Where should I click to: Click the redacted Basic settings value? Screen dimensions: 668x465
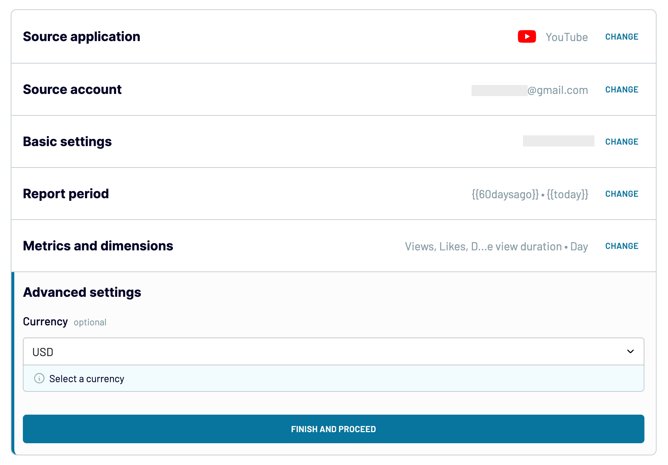pos(558,141)
